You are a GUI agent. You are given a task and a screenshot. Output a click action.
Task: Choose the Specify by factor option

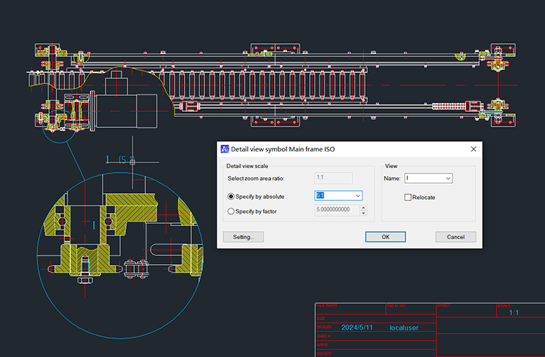click(x=231, y=211)
